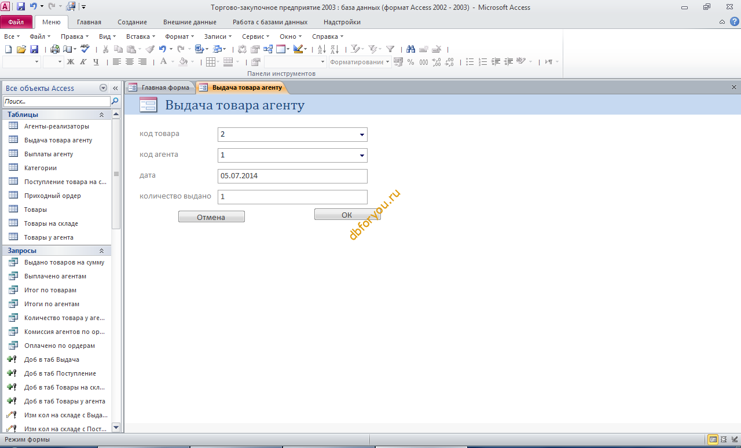Click the numbered list icon
The image size is (741, 448).
(483, 62)
